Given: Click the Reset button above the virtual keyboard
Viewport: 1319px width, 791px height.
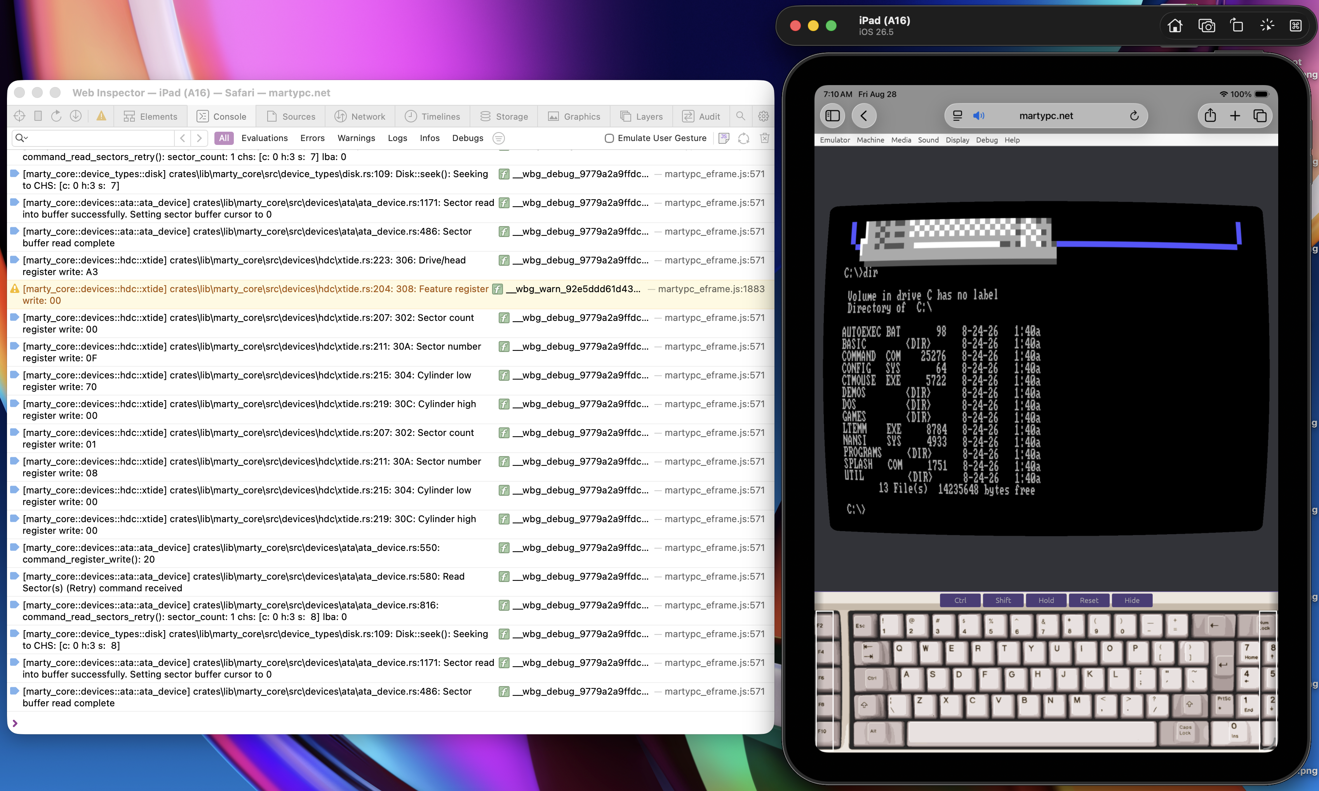Looking at the screenshot, I should point(1089,600).
